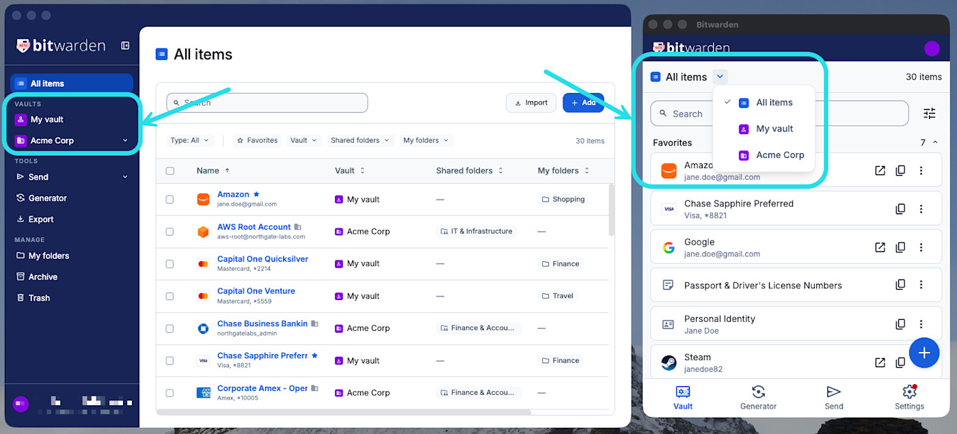957x434 pixels.
Task: Check the Amazon row checkbox
Action: tap(170, 200)
